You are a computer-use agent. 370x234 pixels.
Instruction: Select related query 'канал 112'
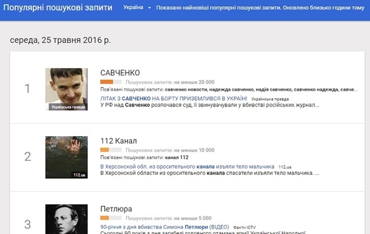[176, 157]
